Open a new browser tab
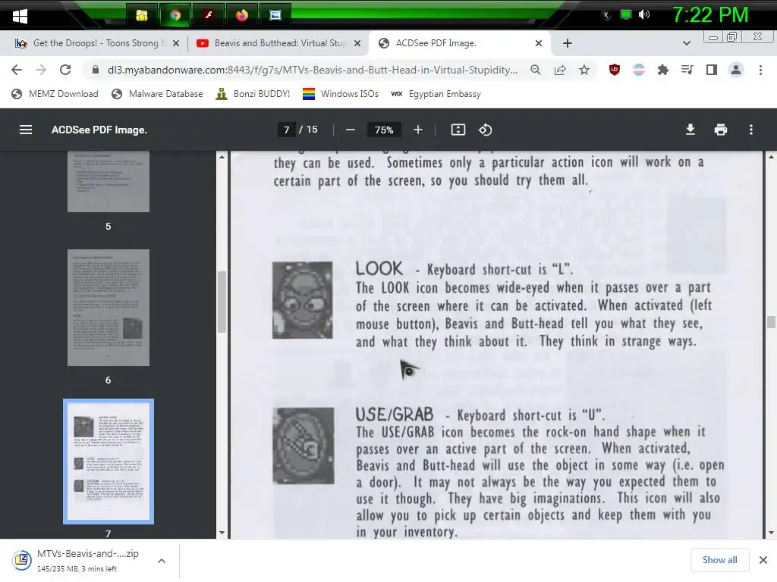777x582 pixels. 568,43
